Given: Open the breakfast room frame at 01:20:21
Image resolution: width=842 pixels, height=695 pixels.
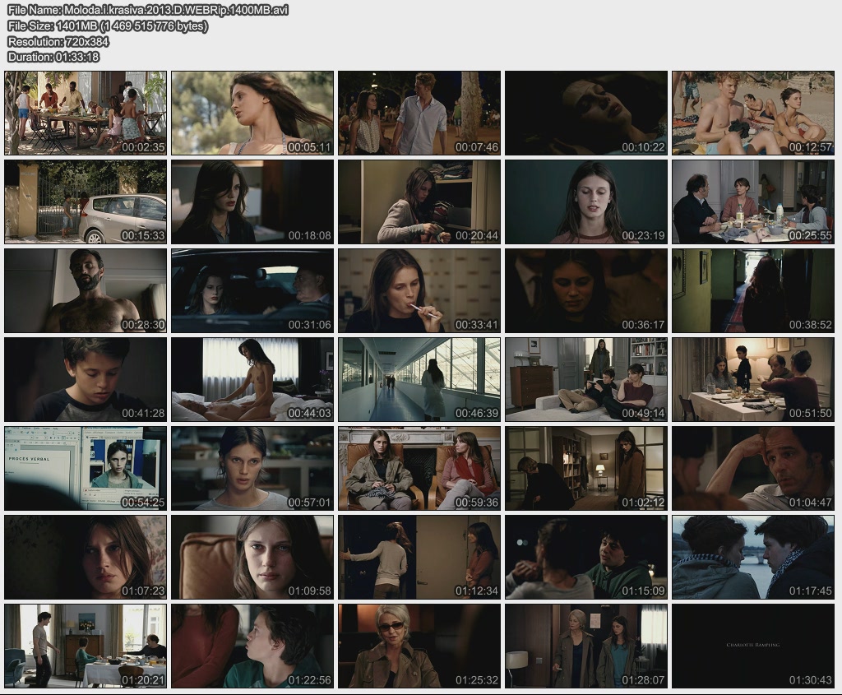Looking at the screenshot, I should pyautogui.click(x=86, y=646).
